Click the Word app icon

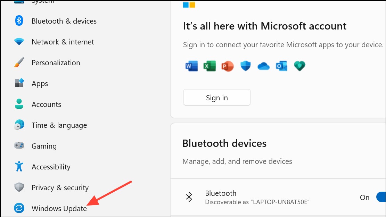pos(191,66)
